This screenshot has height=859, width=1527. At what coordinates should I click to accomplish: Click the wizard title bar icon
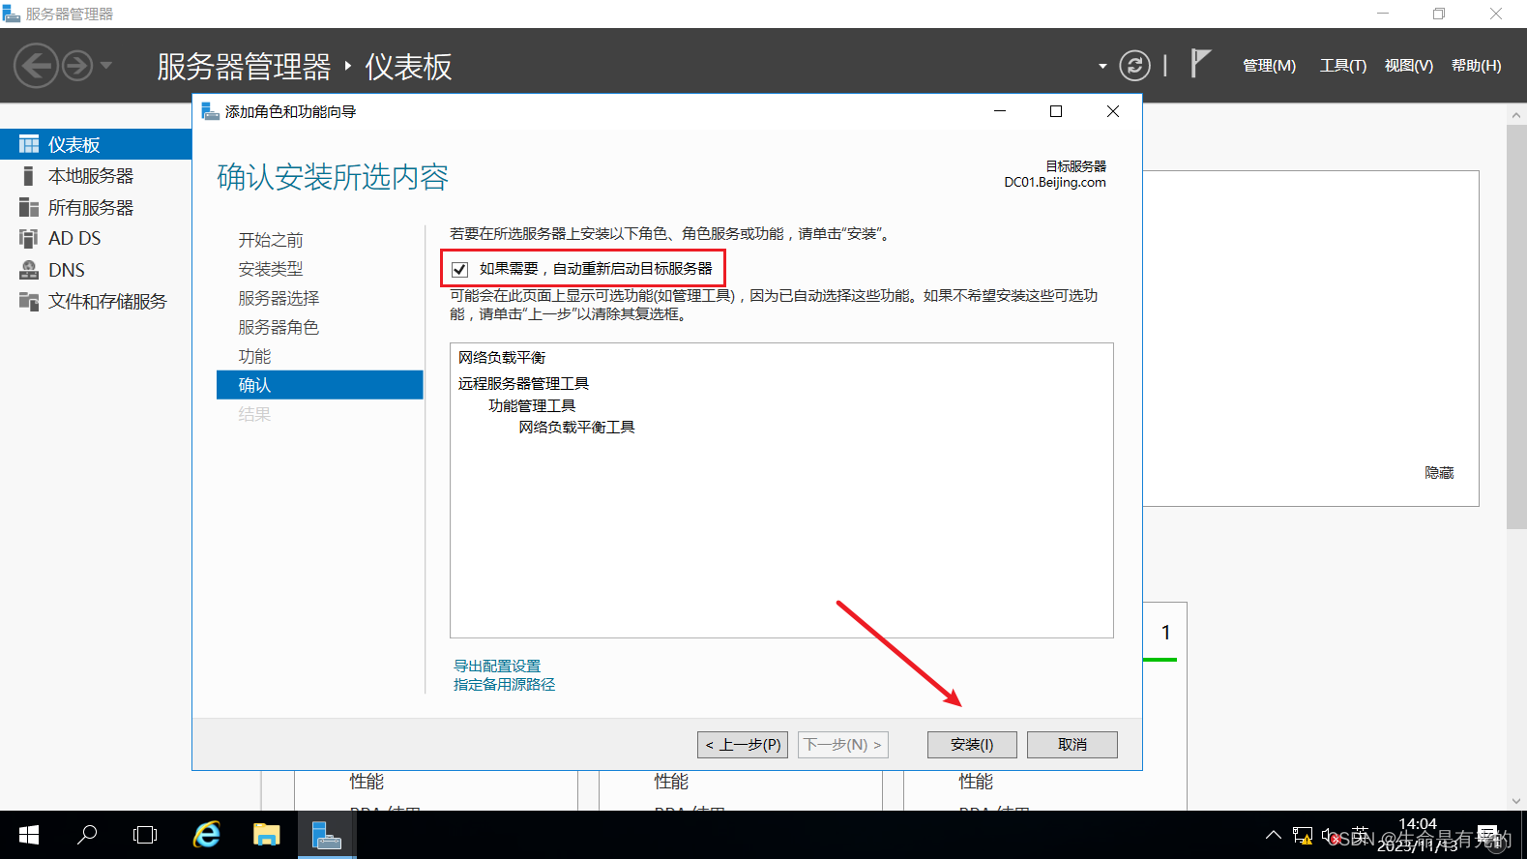coord(210,111)
